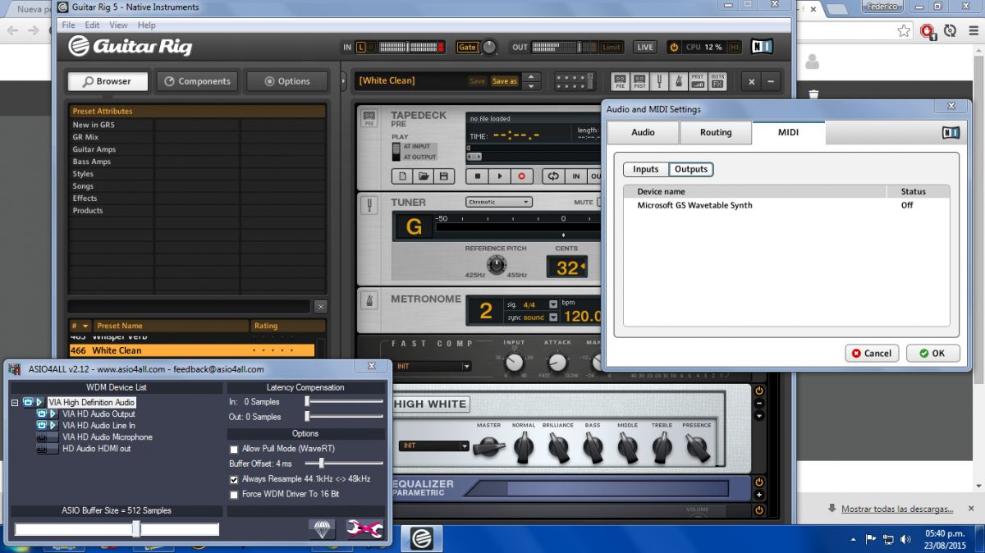
Task: Toggle Tapedeck loop playback
Action: coord(553,176)
